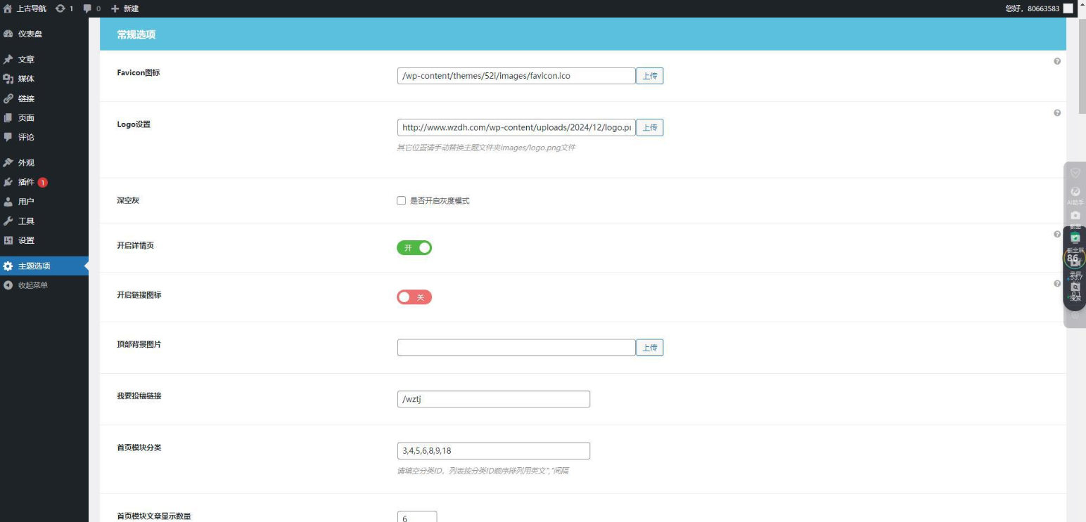The width and height of the screenshot is (1086, 522).
Task: Click the user avatar in top right
Action: tap(1068, 8)
